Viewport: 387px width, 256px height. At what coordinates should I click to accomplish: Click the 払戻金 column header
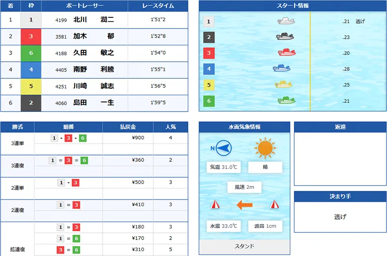tap(128, 127)
